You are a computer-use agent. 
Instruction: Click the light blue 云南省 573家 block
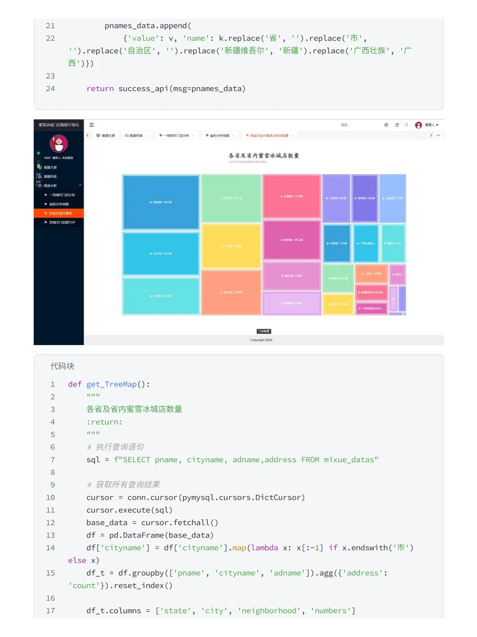[x=393, y=198]
